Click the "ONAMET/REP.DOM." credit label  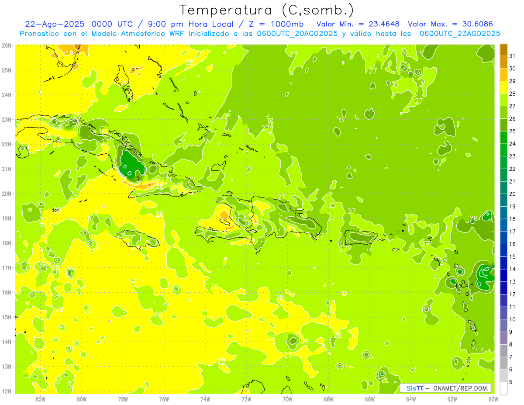pyautogui.click(x=460, y=388)
